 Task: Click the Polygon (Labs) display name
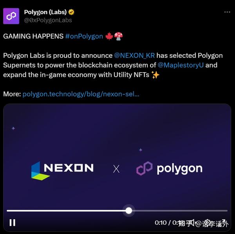click(45, 12)
